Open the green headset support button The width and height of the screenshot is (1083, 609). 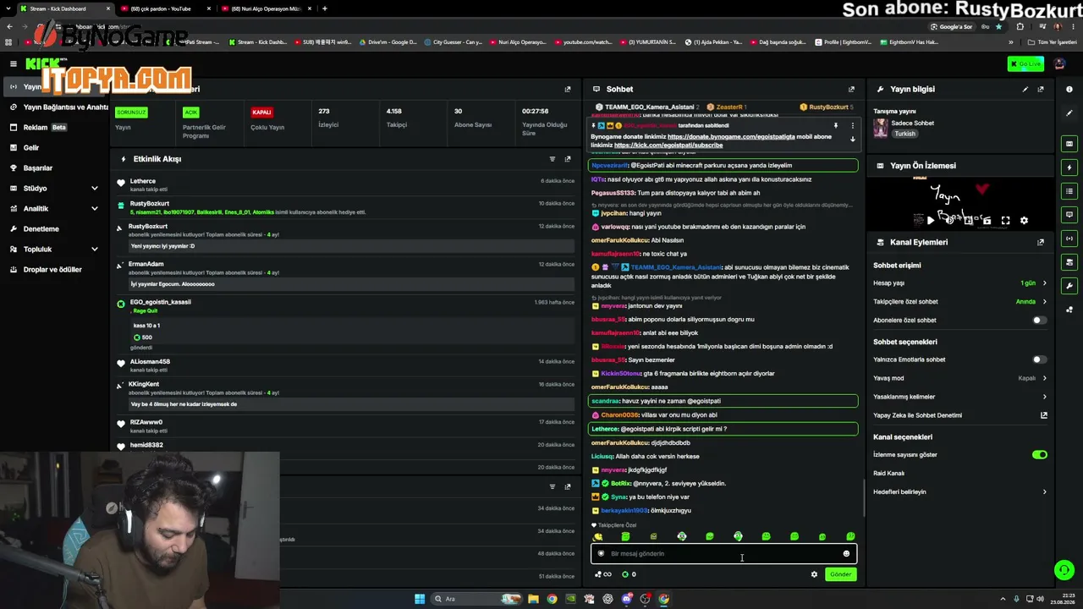click(1064, 571)
